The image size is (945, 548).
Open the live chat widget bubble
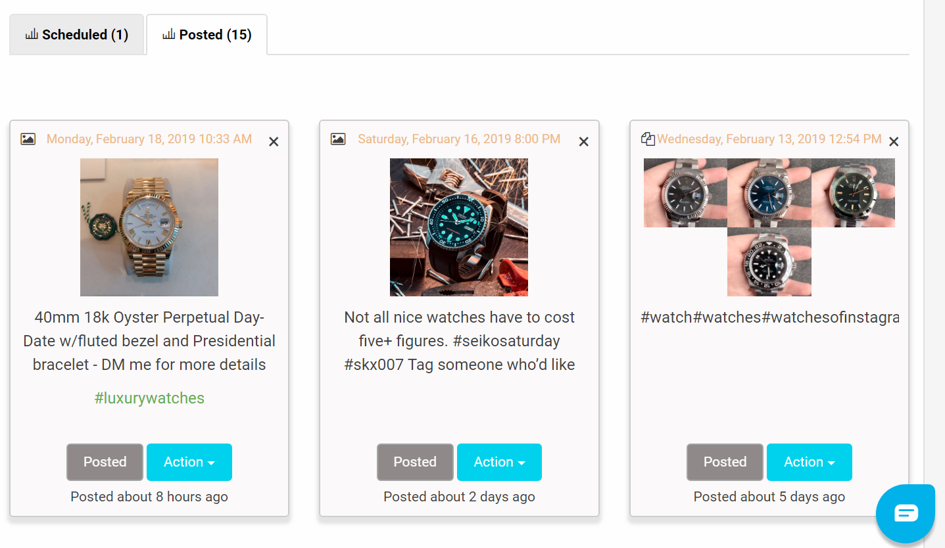(906, 513)
